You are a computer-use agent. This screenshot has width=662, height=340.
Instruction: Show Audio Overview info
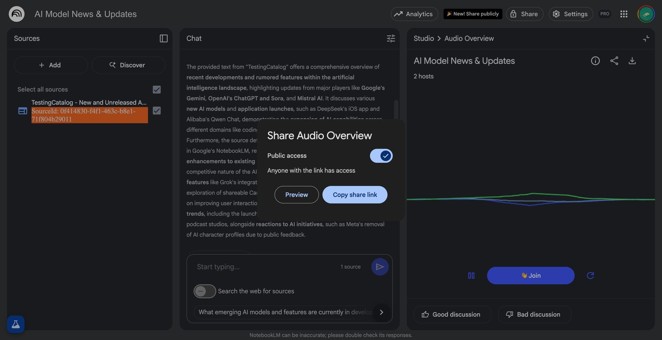point(595,61)
